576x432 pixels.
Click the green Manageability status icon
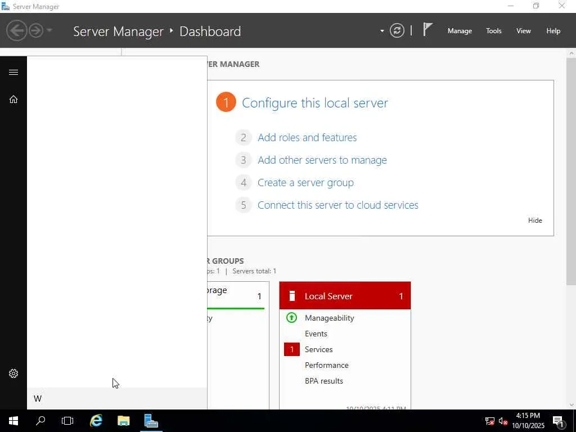coord(291,317)
